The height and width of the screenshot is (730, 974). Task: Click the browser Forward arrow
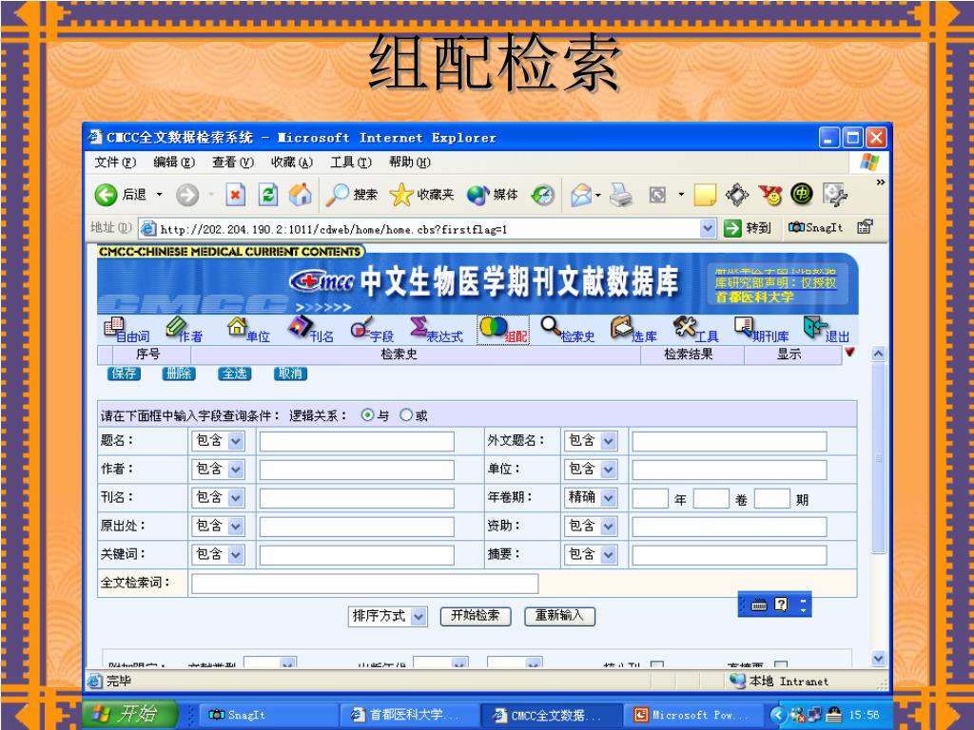(x=187, y=195)
